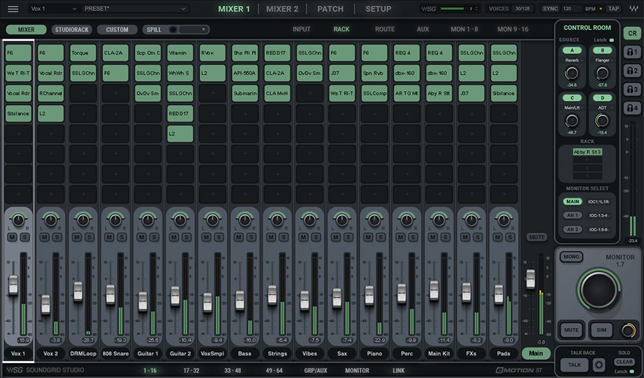This screenshot has width=644, height=378.
Task: Switch to the MIXER 2 tab
Action: (282, 8)
